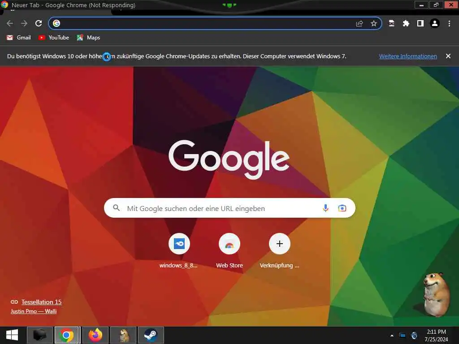Click the magnifier icon in search box
Viewport: 459px width, 344px height.
coord(116,208)
